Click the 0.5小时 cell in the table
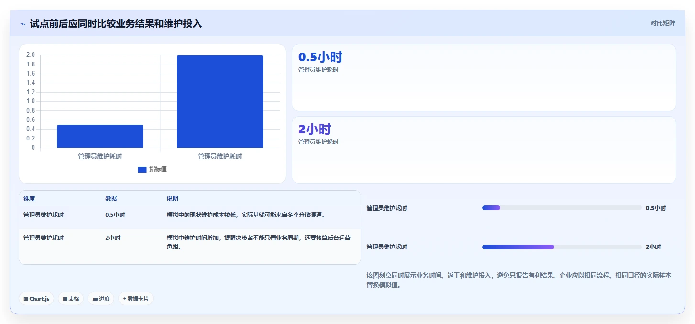695x324 pixels. pyautogui.click(x=115, y=215)
